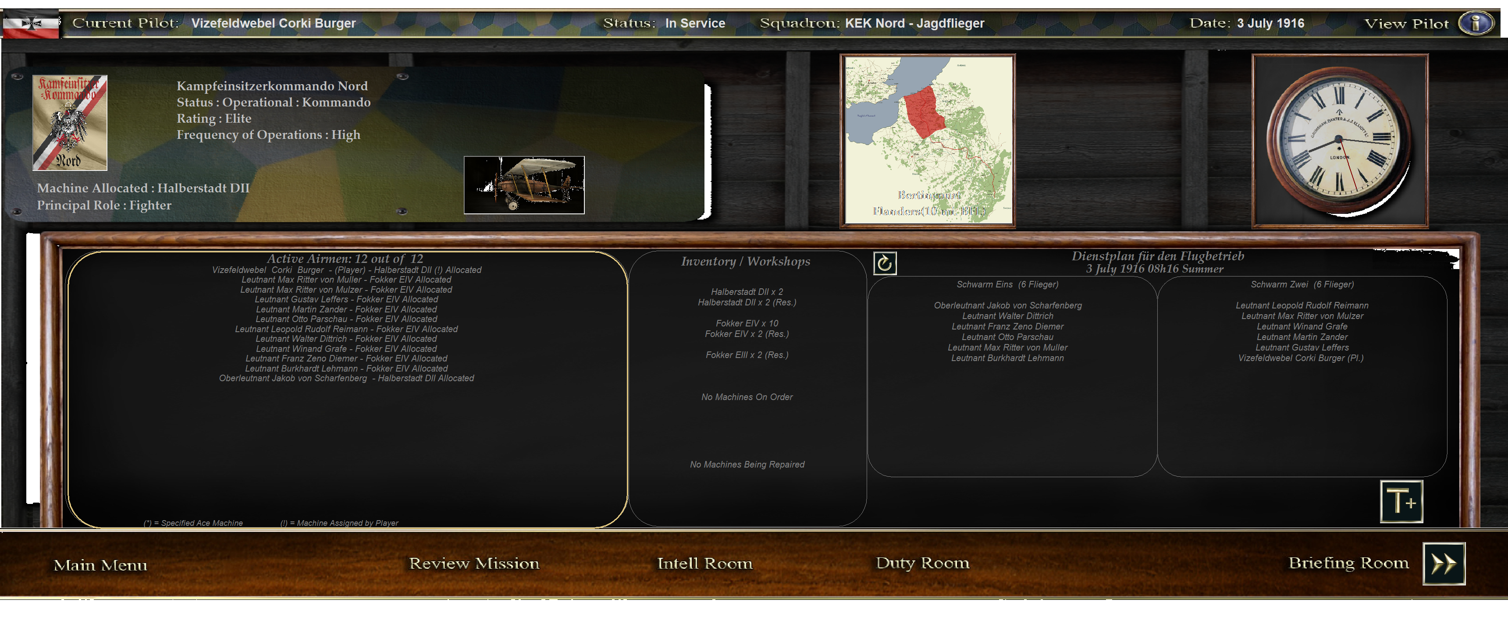Select Leutnant Leopold Rudolf Reimann in Schwarm Zwei
Screen dimensions: 1508x631
tap(1302, 305)
